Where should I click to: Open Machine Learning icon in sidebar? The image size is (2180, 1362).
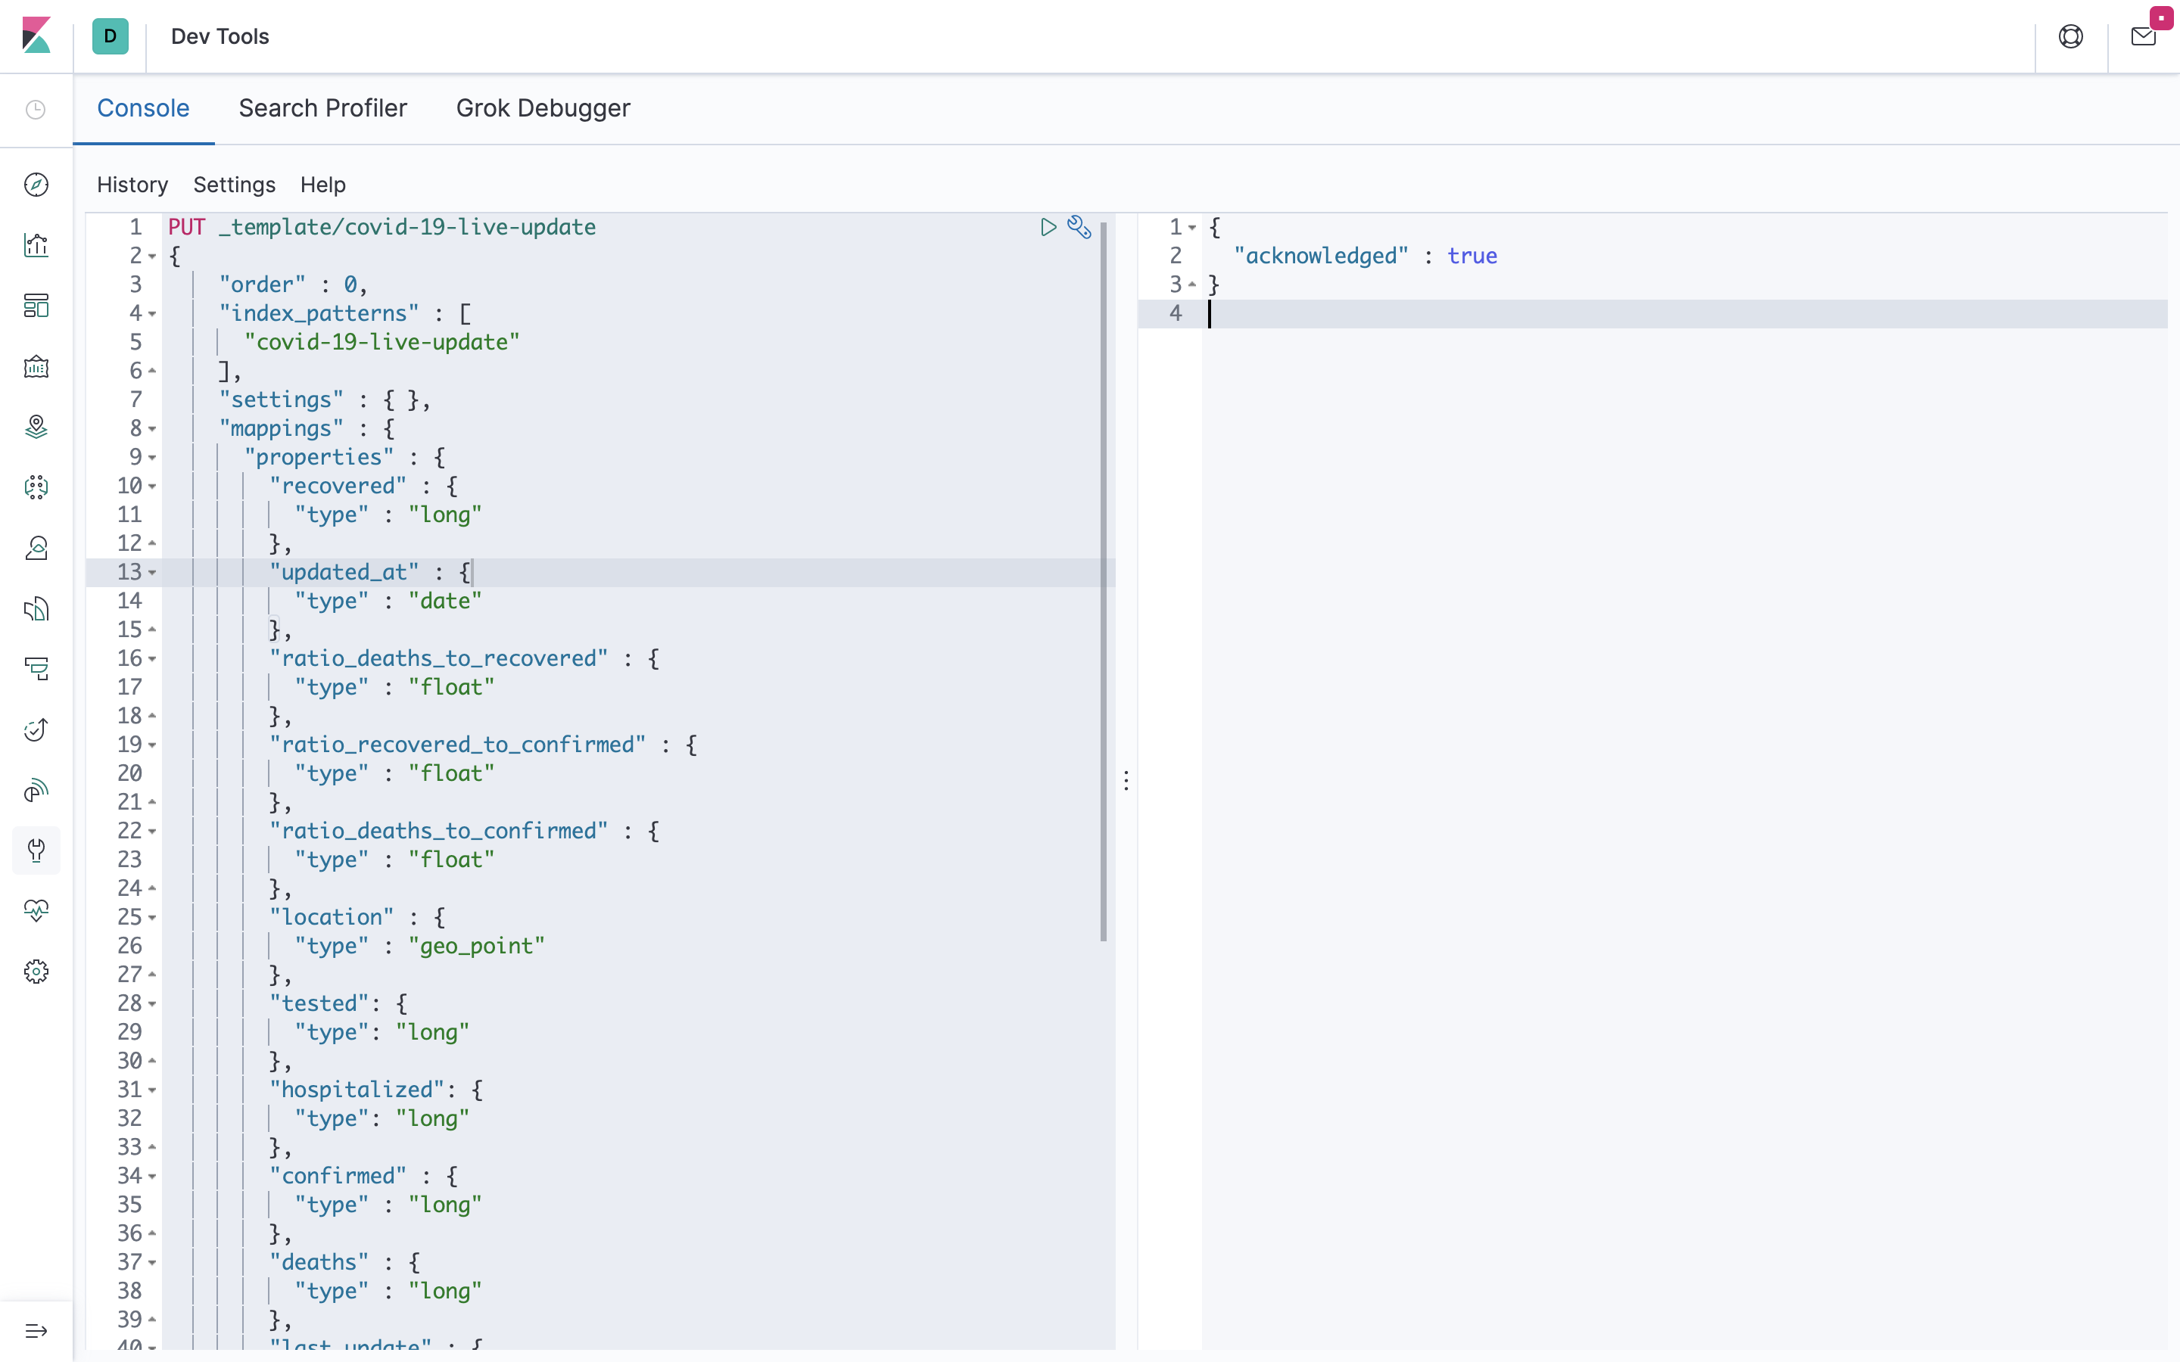[x=36, y=487]
